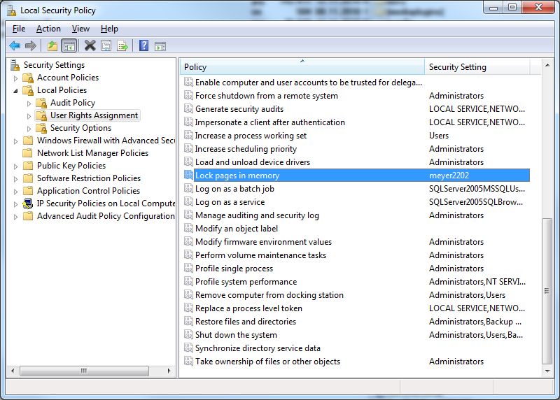Click the Export List toolbar icon
This screenshot has width=560, height=400.
click(122, 46)
